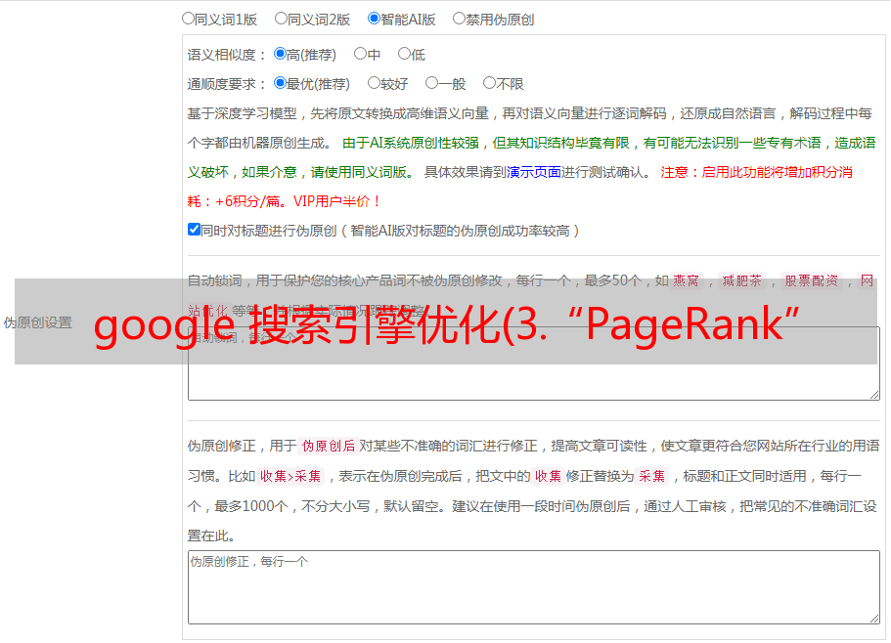Set 语义相似度 to 中
The width and height of the screenshot is (891, 643).
(x=360, y=54)
